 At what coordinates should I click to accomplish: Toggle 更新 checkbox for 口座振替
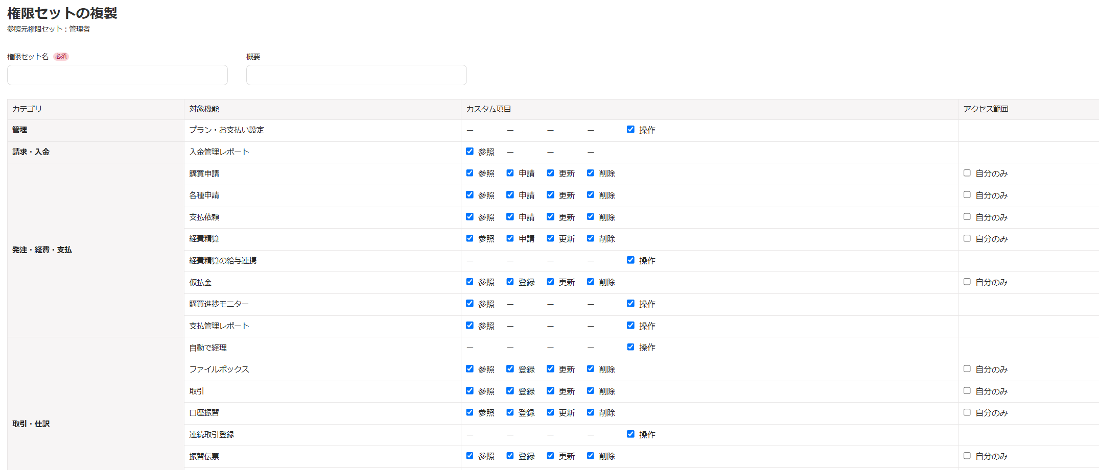pyautogui.click(x=550, y=412)
